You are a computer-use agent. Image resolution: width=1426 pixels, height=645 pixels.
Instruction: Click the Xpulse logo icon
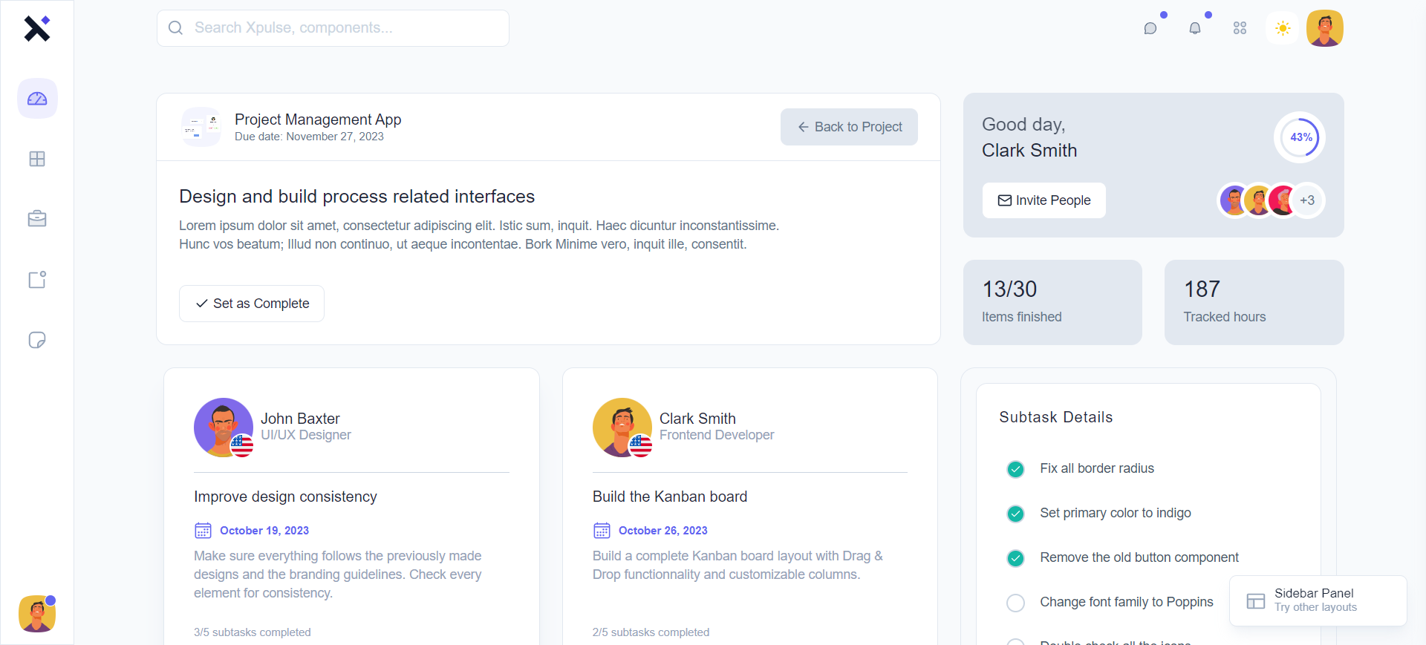click(36, 28)
